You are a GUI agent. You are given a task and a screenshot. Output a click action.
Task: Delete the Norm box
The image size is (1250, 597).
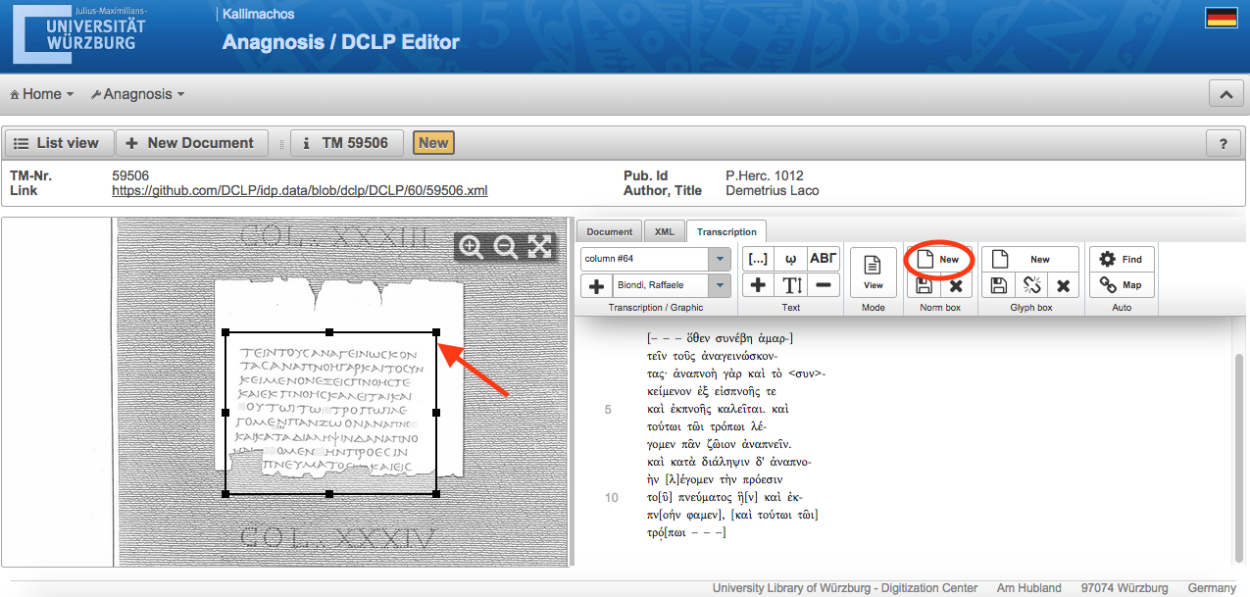click(x=956, y=286)
